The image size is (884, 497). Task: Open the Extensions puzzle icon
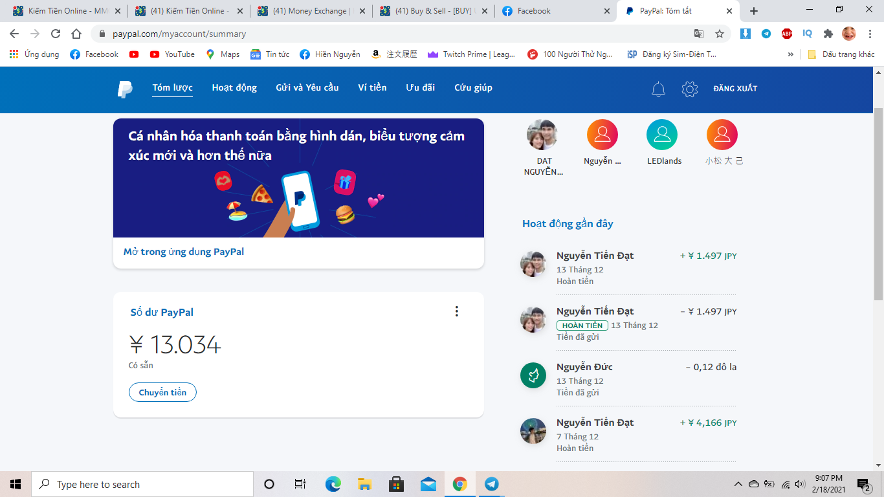(x=828, y=34)
